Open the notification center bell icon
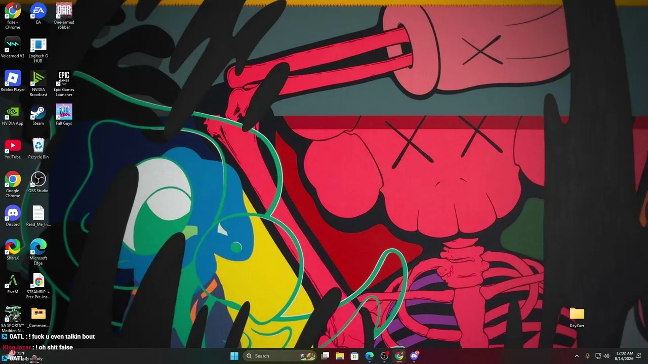 pyautogui.click(x=639, y=356)
